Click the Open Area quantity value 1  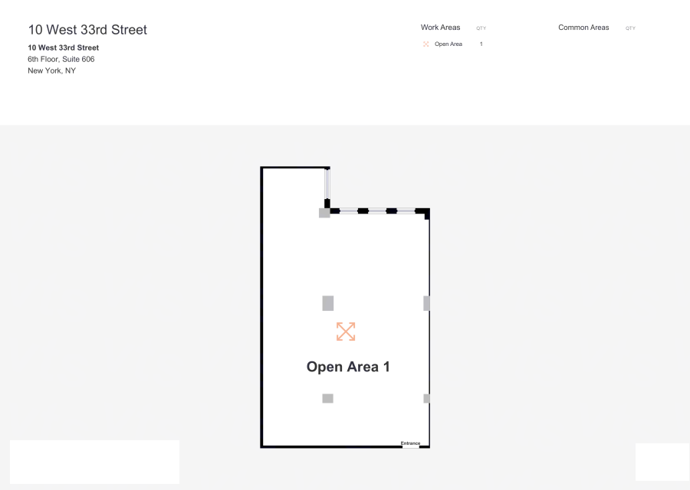coord(481,44)
